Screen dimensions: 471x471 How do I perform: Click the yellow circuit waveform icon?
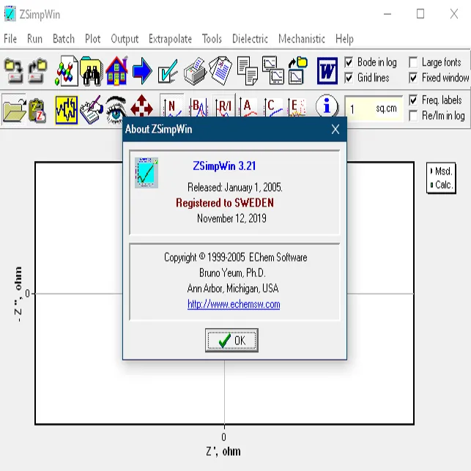pos(67,110)
